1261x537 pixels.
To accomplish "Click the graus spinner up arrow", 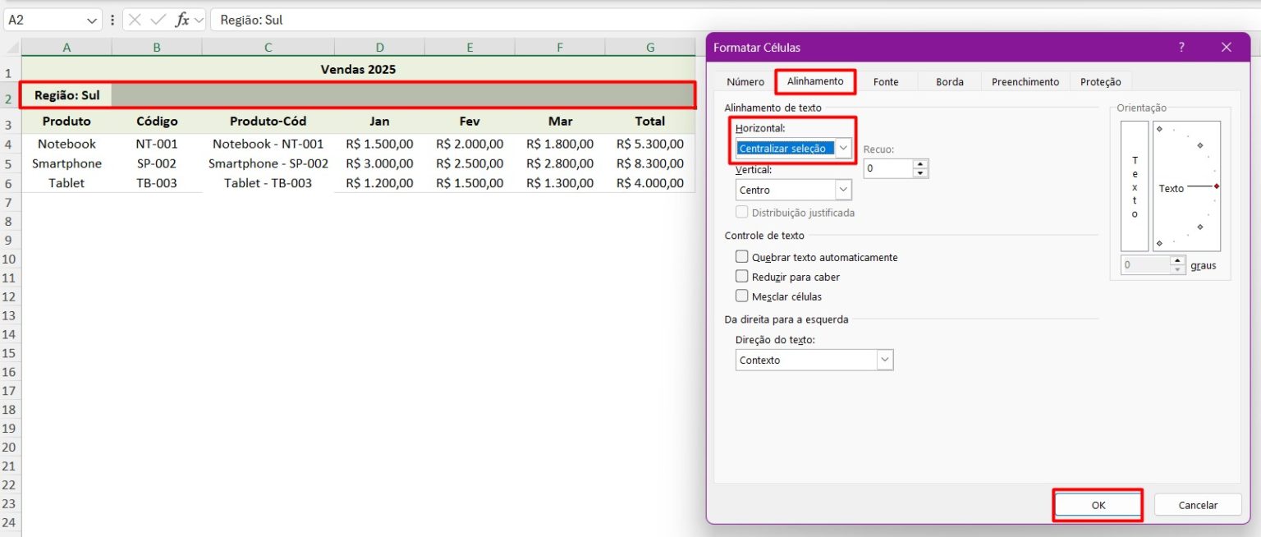I will (x=1178, y=260).
